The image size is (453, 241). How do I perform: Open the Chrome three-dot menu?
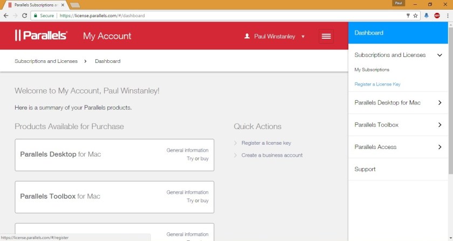point(447,16)
